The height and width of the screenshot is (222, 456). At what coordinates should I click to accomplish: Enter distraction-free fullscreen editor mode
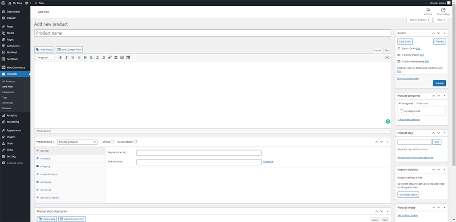click(x=387, y=57)
